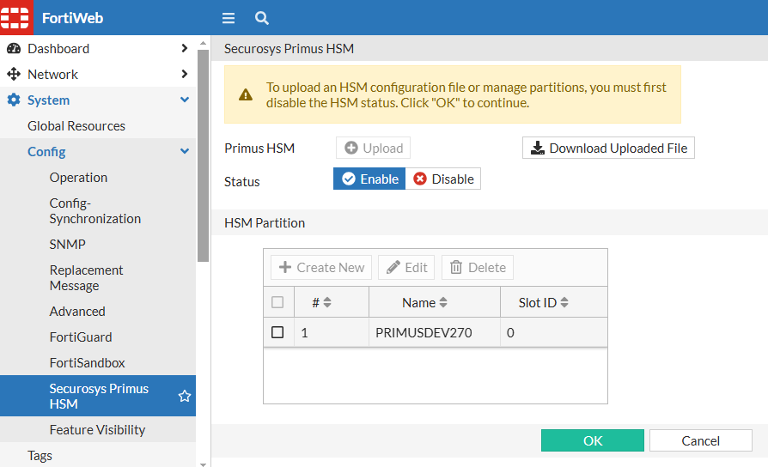The image size is (768, 467).
Task: Click the Download Uploaded File button
Action: [x=608, y=148]
